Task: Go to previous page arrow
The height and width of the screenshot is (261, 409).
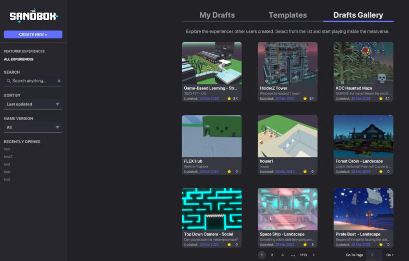Action: (254, 255)
